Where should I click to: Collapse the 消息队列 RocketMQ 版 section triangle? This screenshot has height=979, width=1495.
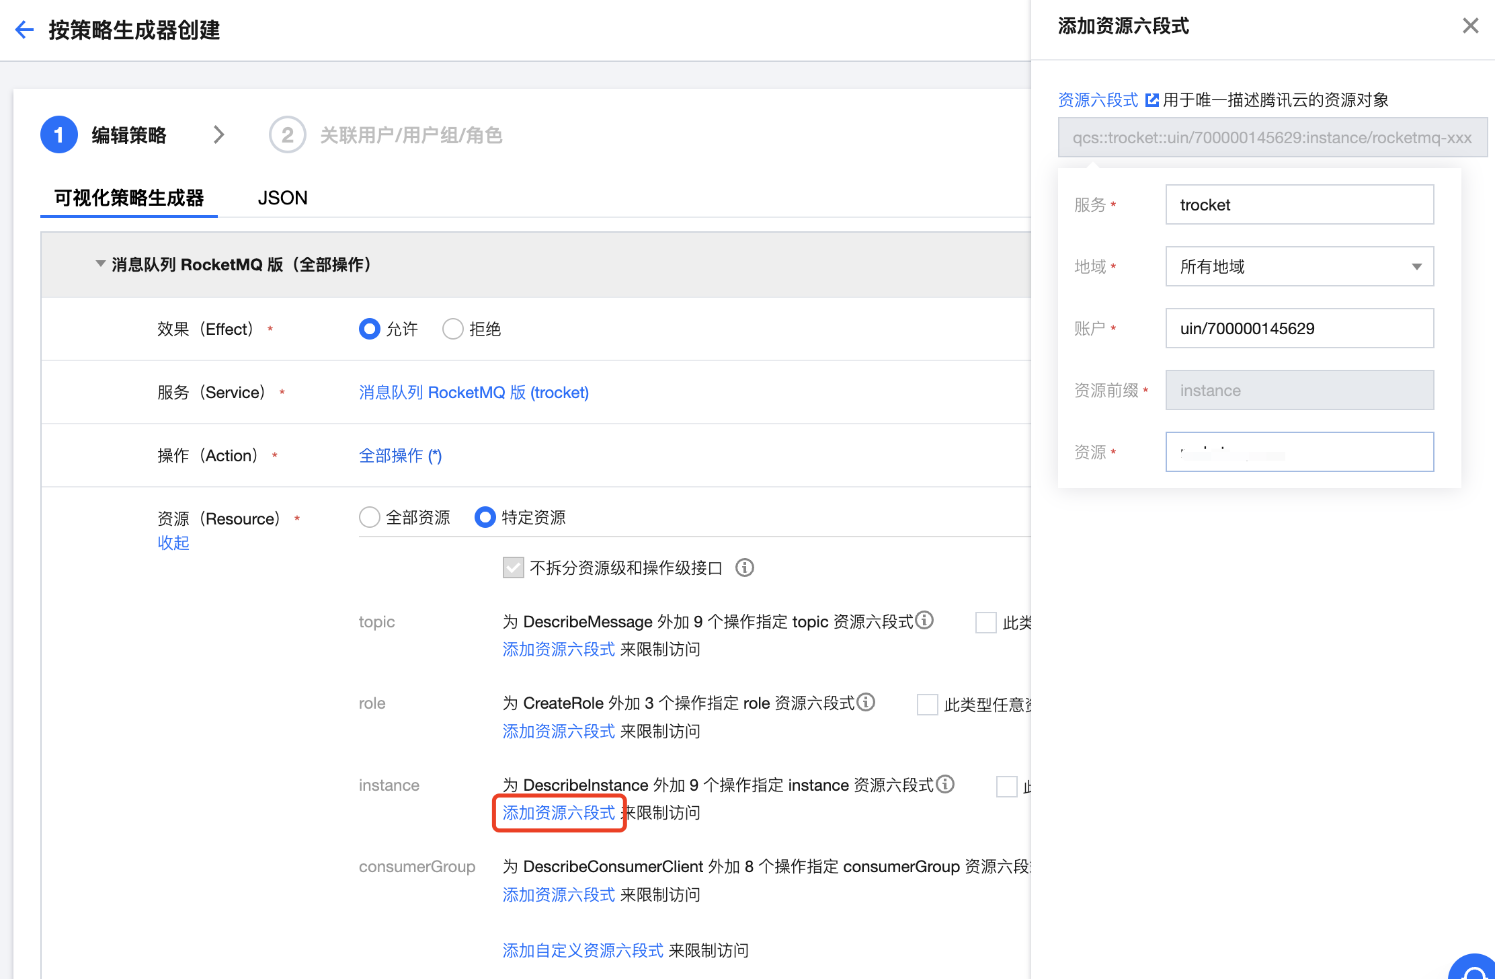point(100,264)
